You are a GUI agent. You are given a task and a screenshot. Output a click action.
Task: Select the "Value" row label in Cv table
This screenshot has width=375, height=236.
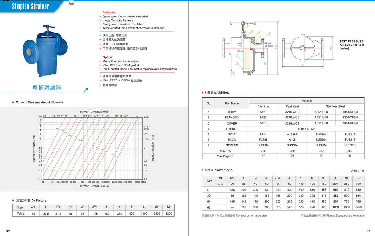tap(21, 213)
